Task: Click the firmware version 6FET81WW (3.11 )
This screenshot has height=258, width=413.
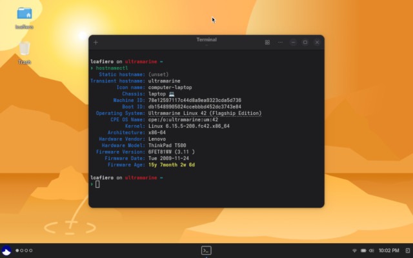Action: (172, 152)
